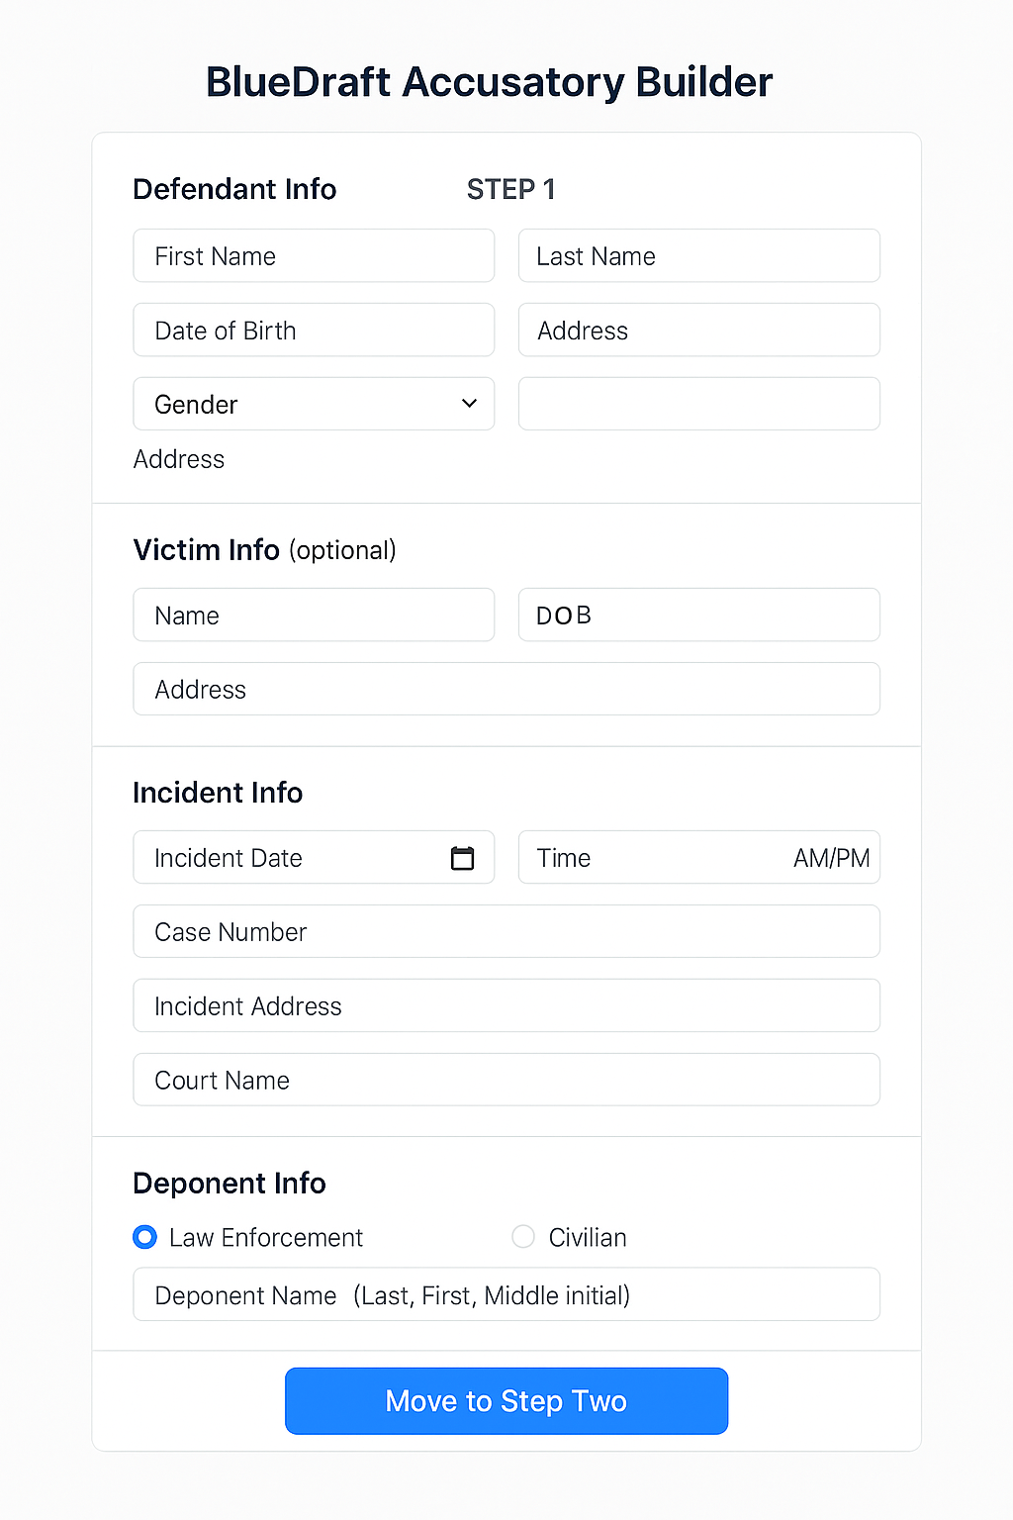
Task: Select the Law Enforcement radio button
Action: tap(145, 1237)
